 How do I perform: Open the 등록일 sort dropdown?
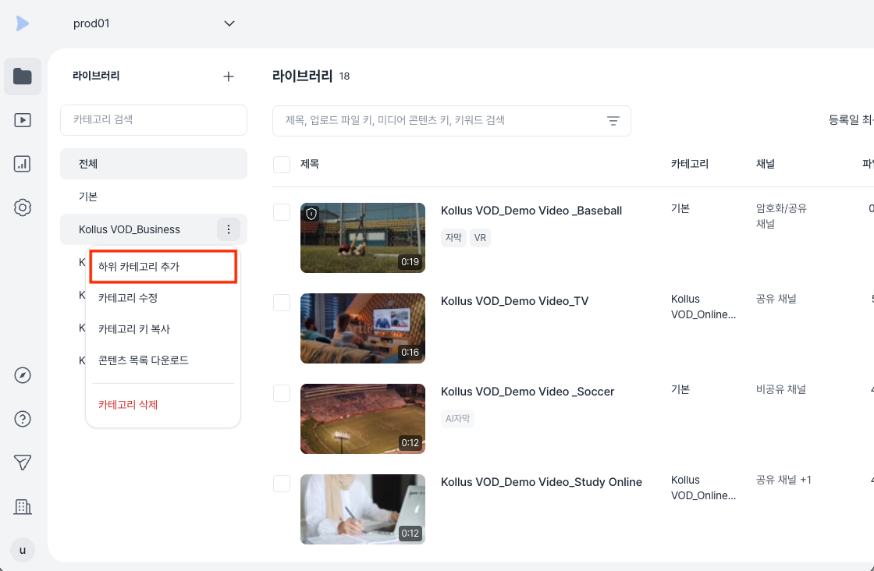point(851,120)
